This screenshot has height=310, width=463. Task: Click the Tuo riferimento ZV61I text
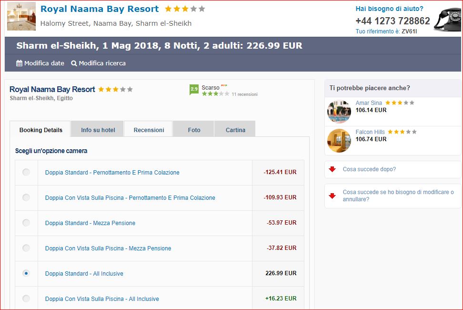click(x=386, y=31)
